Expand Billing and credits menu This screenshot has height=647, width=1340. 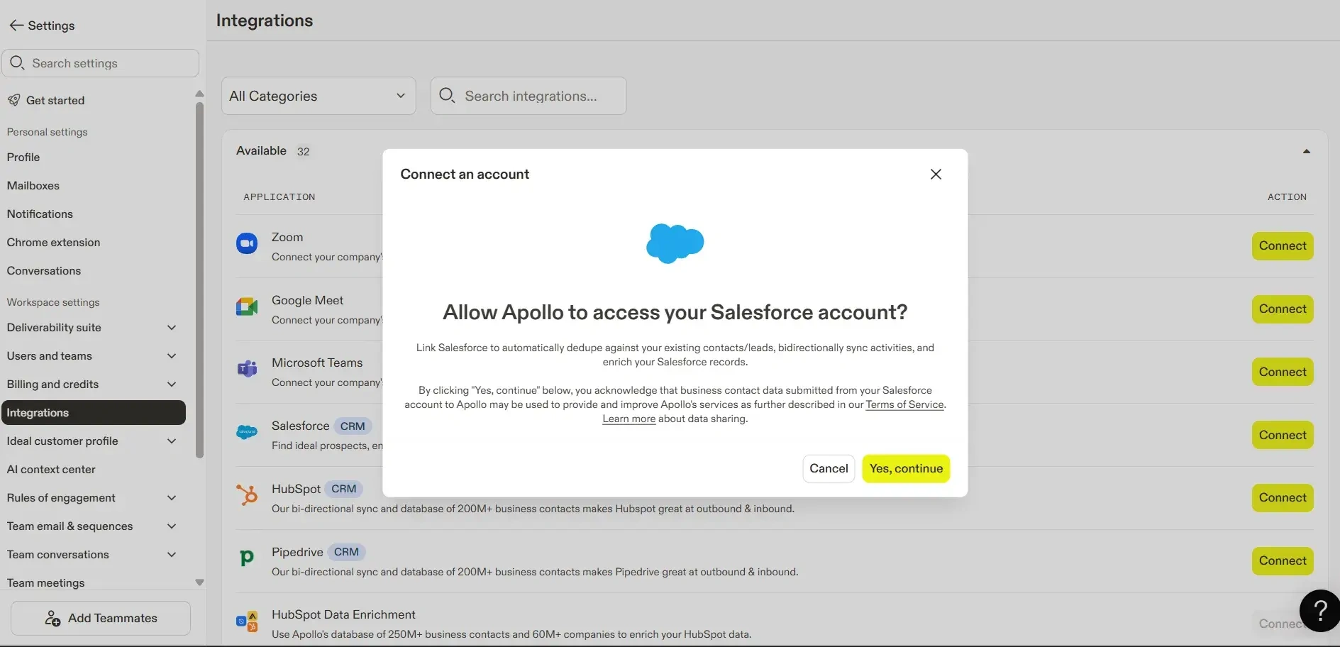click(172, 385)
